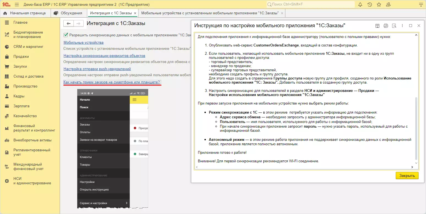Click the user profile icon in the title bar
426x214 pixels.
point(388,5)
